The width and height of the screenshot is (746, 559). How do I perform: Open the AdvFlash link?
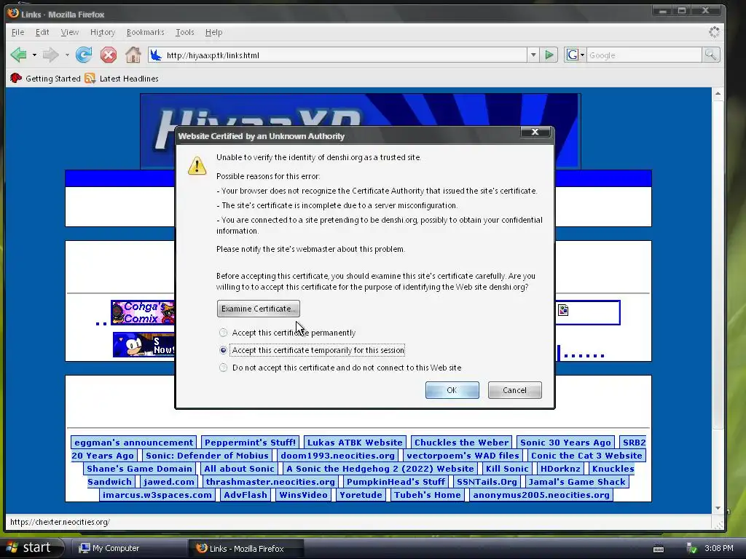[246, 495]
